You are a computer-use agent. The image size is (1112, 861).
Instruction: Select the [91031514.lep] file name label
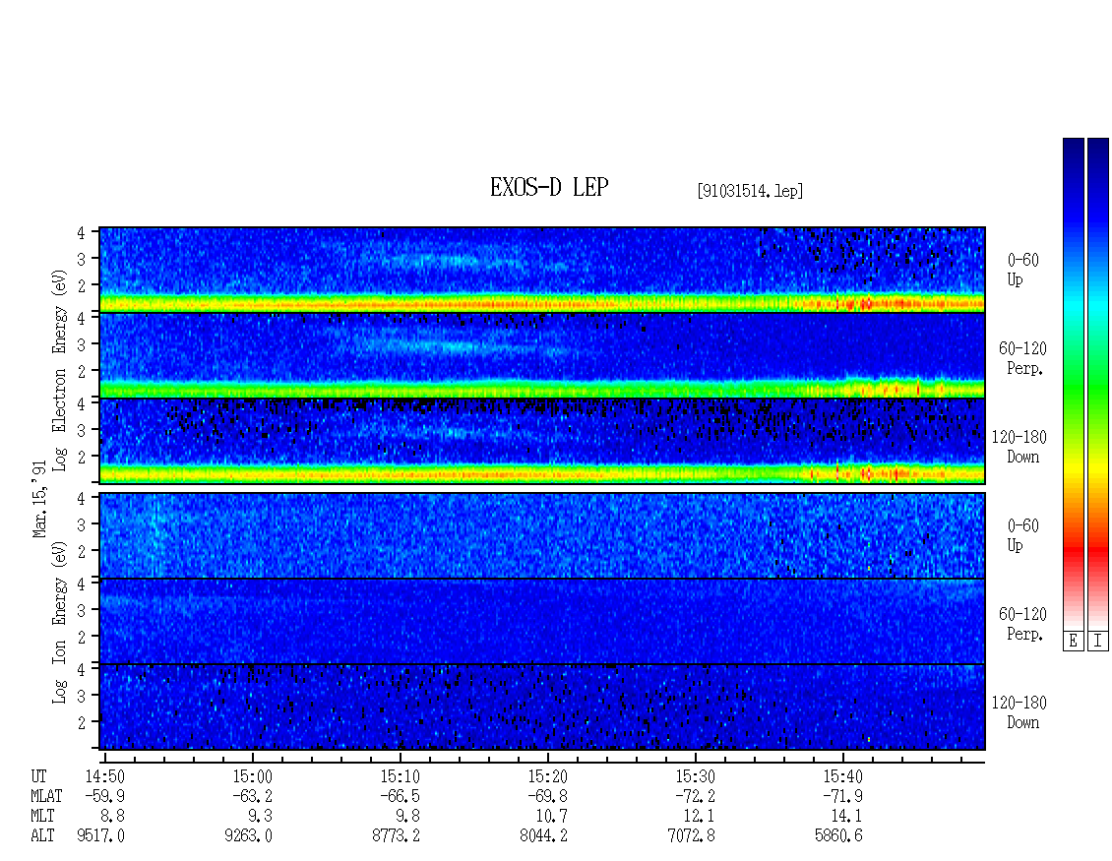coord(750,191)
